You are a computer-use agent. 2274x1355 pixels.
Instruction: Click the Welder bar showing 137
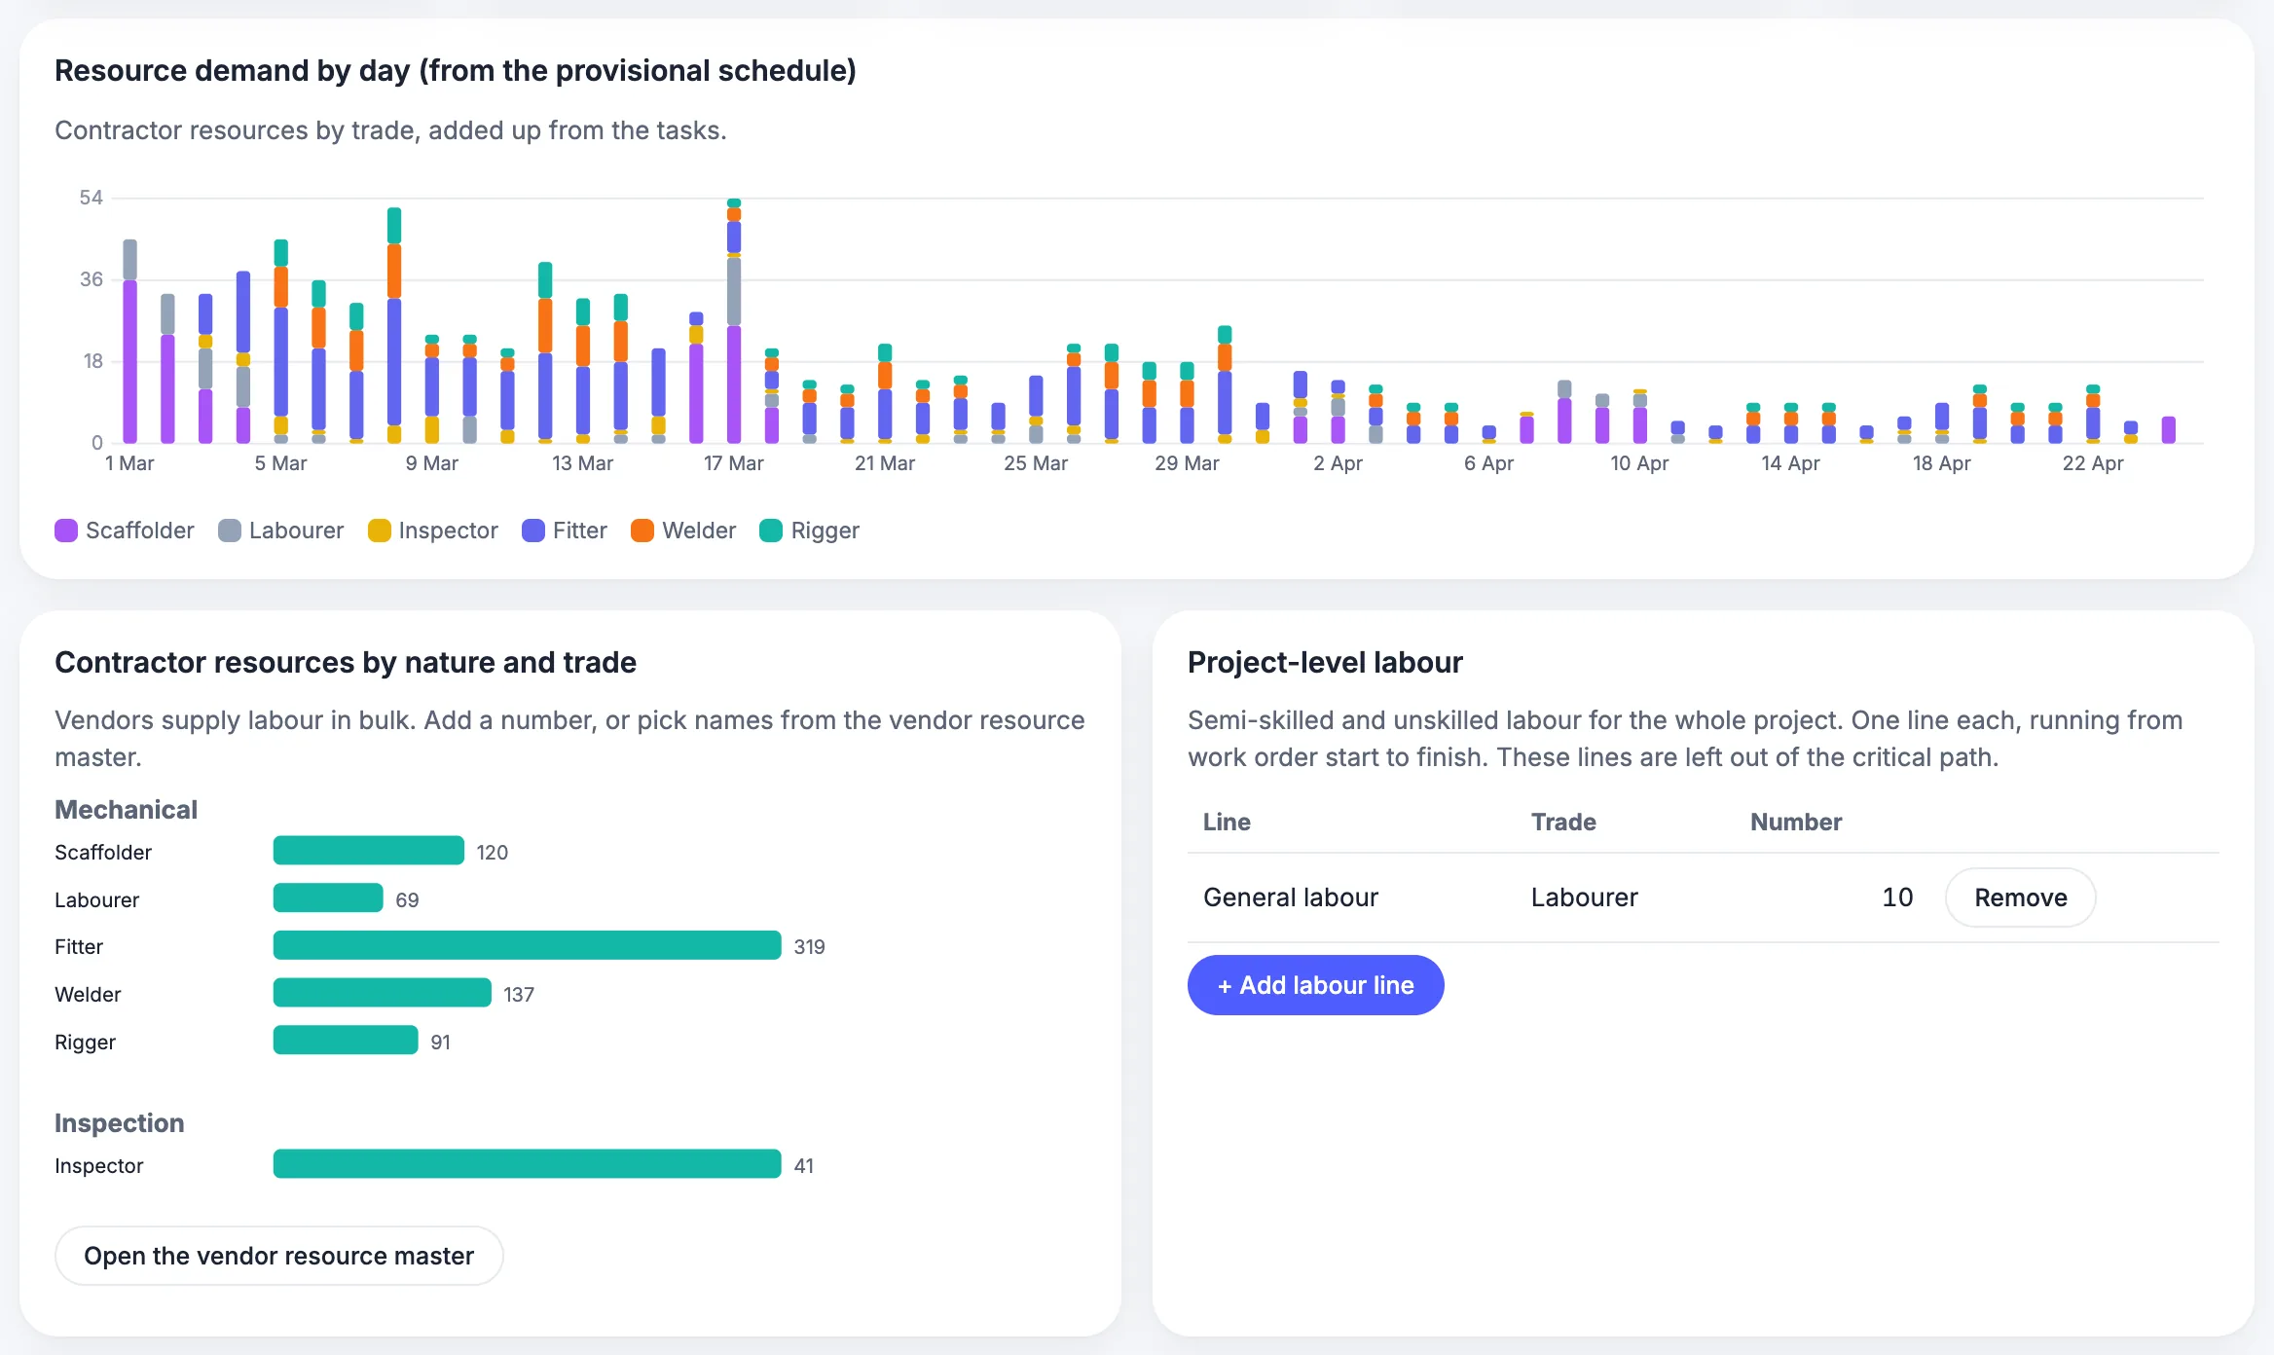pyautogui.click(x=383, y=993)
